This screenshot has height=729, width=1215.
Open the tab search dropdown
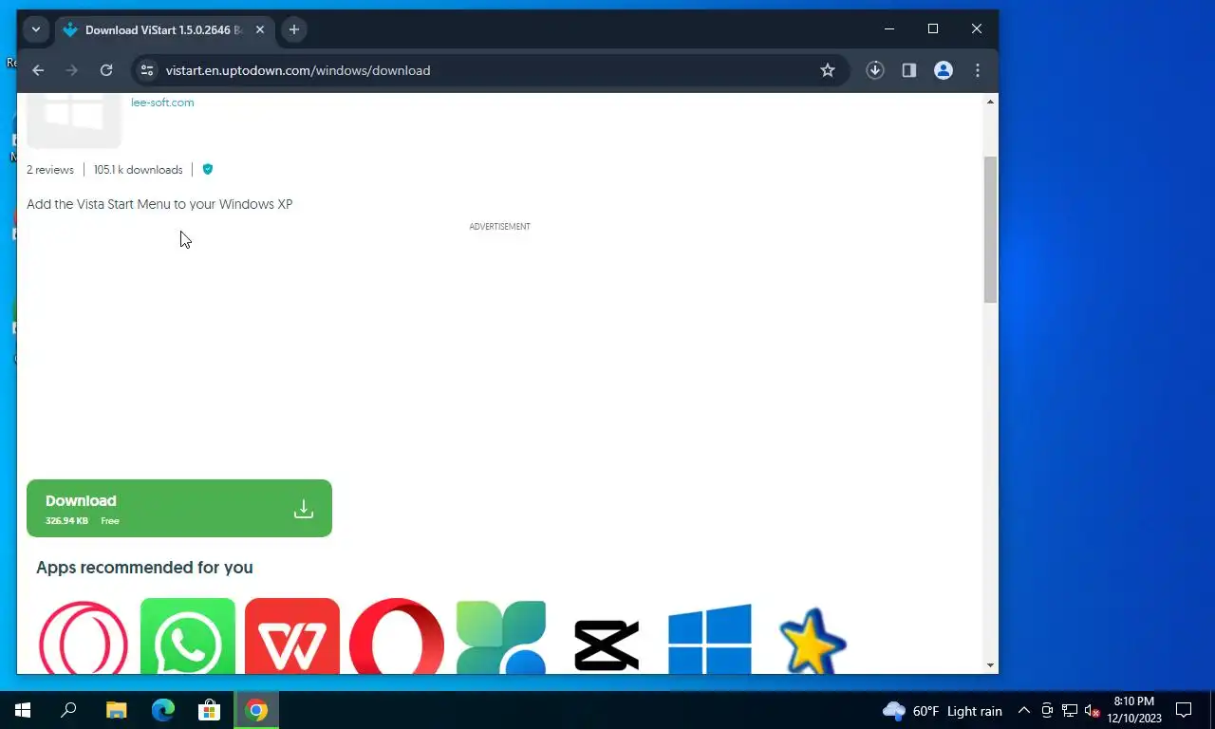tap(36, 29)
